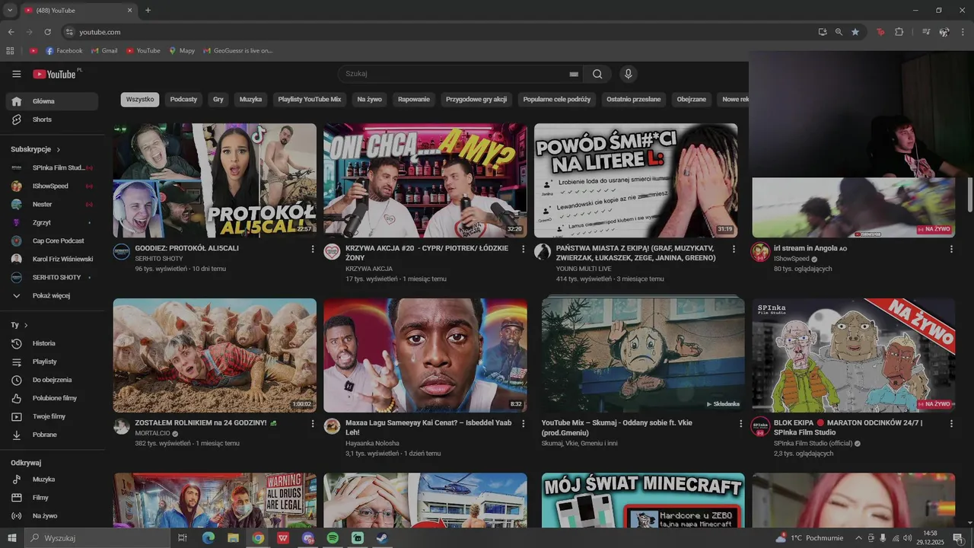Expand Pokaż więcej subscriptions
Viewport: 974px width, 548px height.
coord(52,295)
